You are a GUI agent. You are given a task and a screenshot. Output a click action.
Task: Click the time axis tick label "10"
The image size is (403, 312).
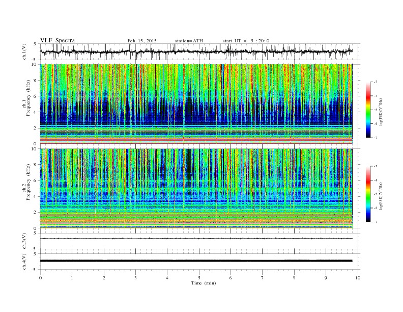coord(358,278)
